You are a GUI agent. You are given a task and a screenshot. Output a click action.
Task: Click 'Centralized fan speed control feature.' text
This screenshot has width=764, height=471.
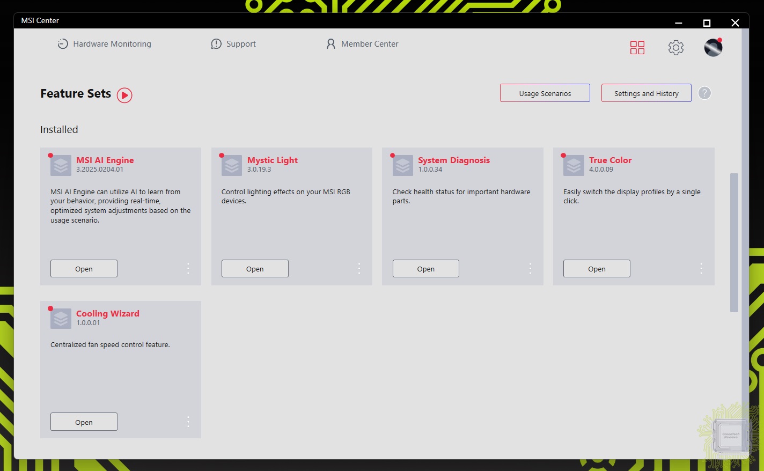coord(110,344)
